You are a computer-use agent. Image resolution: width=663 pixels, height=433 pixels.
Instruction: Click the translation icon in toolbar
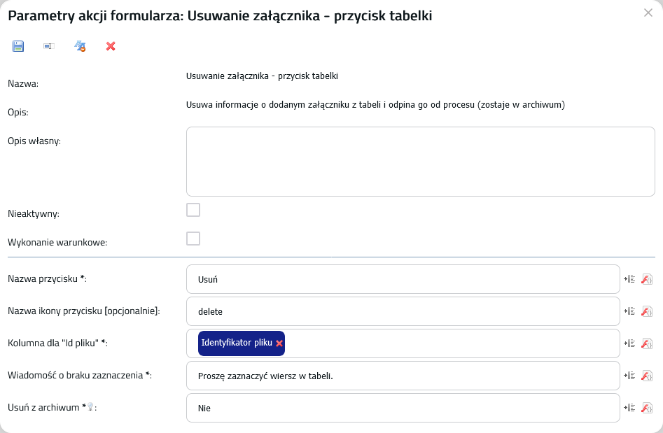[x=80, y=46]
